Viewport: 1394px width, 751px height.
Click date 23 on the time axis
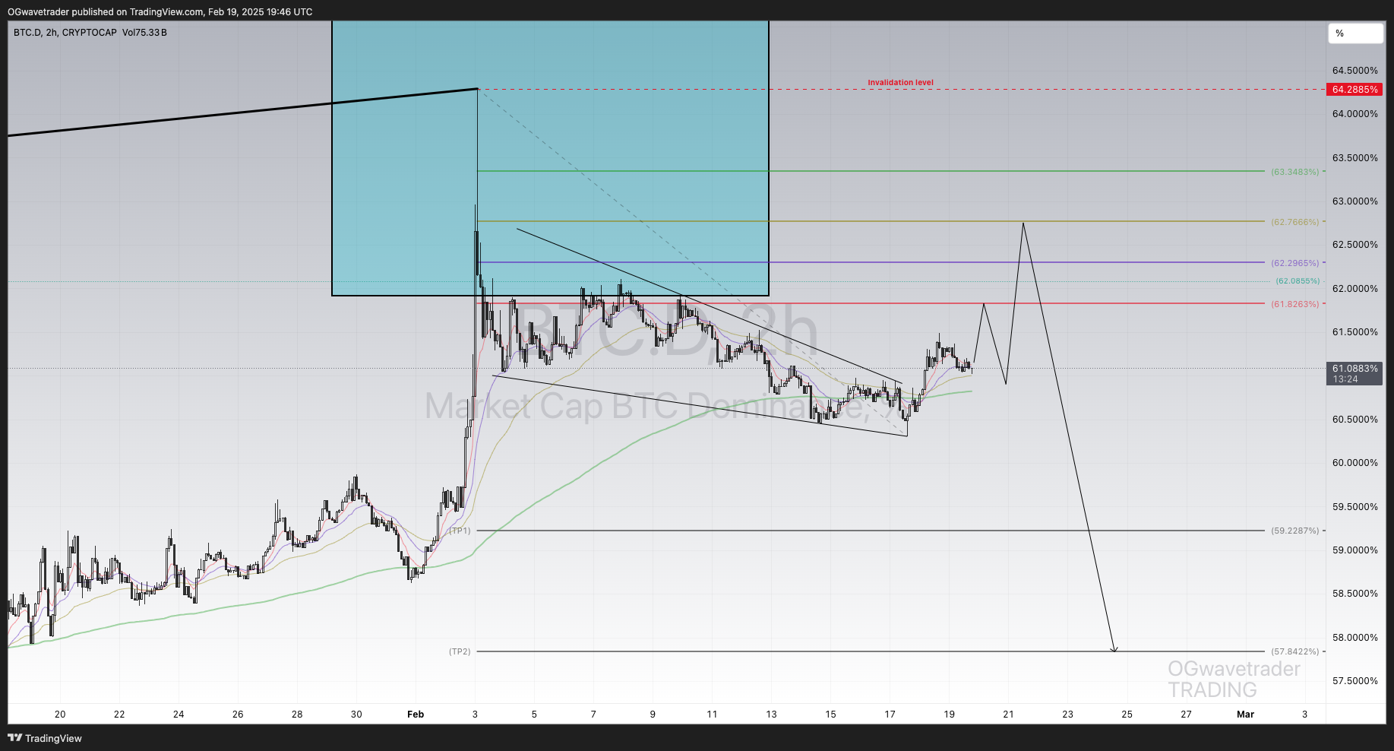click(1067, 715)
